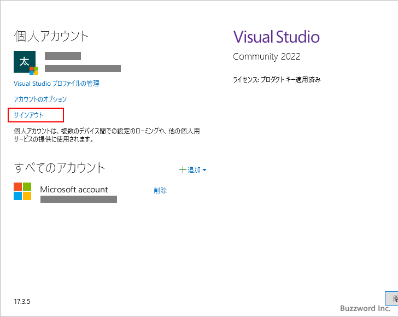Click the すべてのアカウント heading

tap(60, 168)
